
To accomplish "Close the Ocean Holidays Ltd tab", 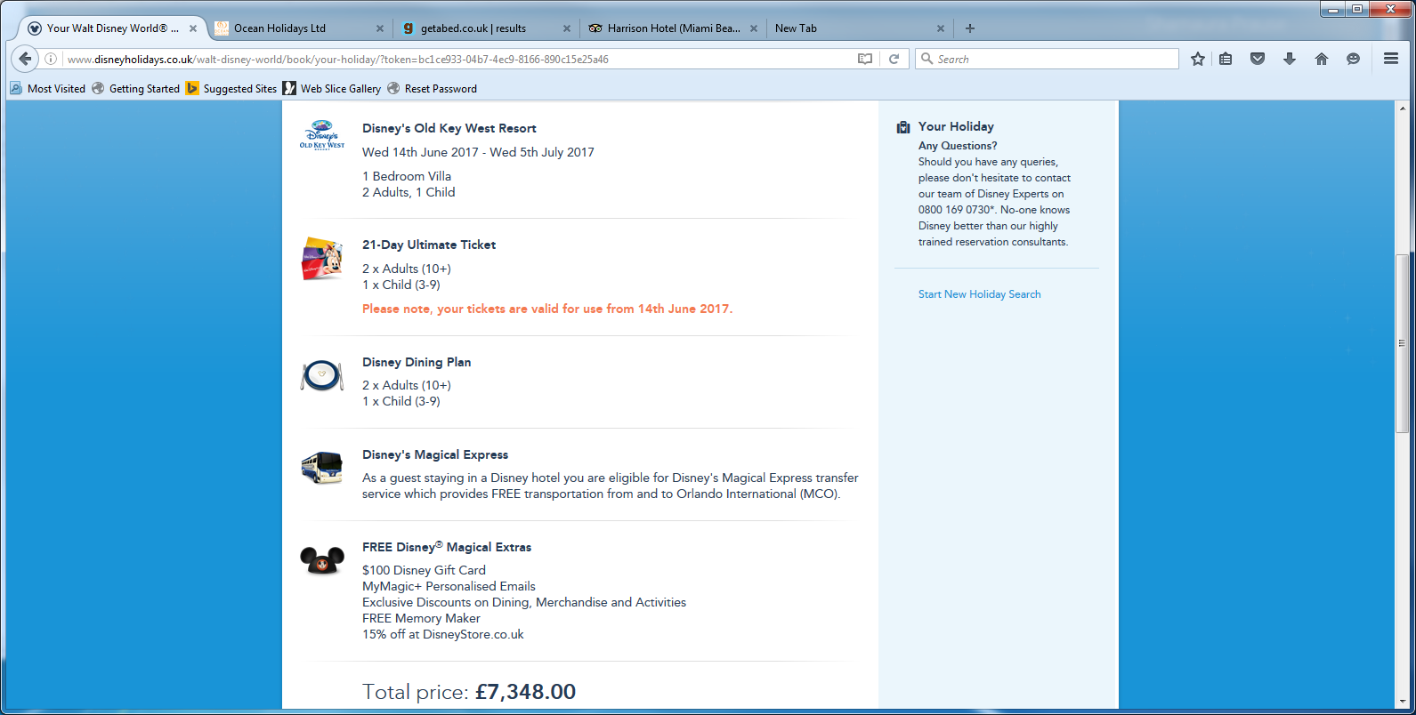I will point(380,28).
